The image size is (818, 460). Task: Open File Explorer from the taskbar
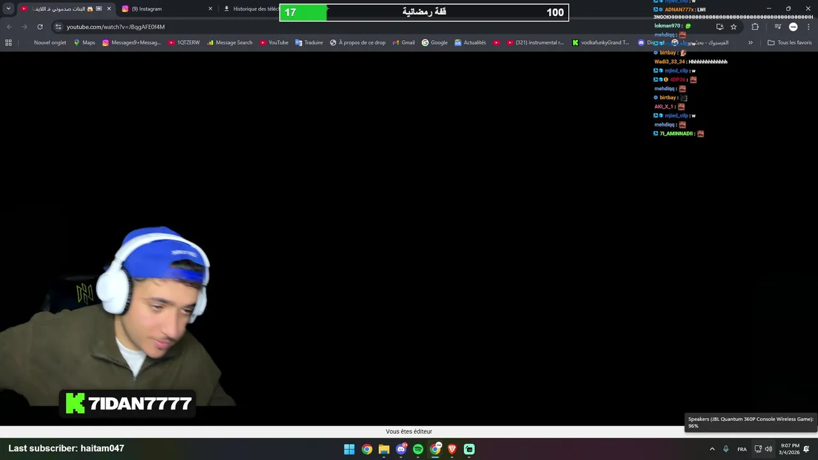(x=384, y=449)
